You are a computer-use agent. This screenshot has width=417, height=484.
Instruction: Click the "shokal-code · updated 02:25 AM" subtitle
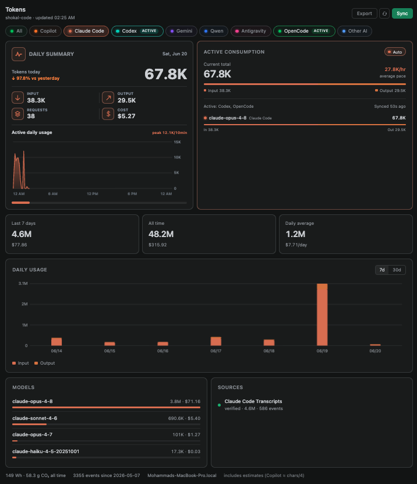pyautogui.click(x=40, y=17)
